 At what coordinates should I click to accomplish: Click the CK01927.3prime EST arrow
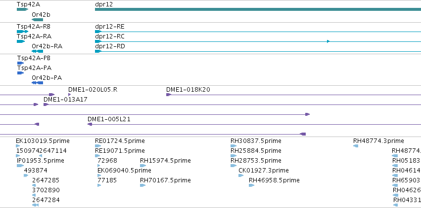(x=241, y=175)
